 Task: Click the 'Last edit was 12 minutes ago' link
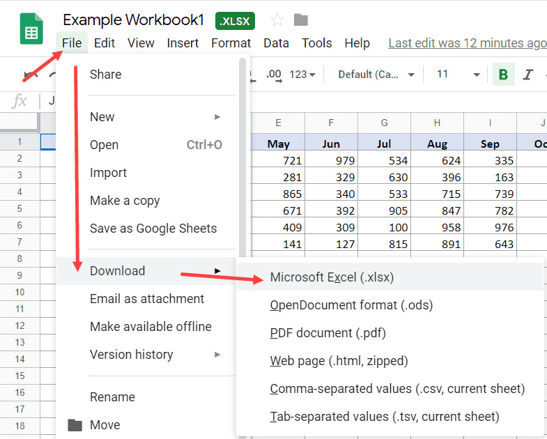[468, 43]
